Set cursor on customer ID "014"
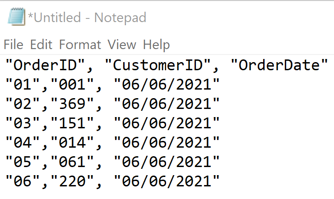 (x=72, y=143)
